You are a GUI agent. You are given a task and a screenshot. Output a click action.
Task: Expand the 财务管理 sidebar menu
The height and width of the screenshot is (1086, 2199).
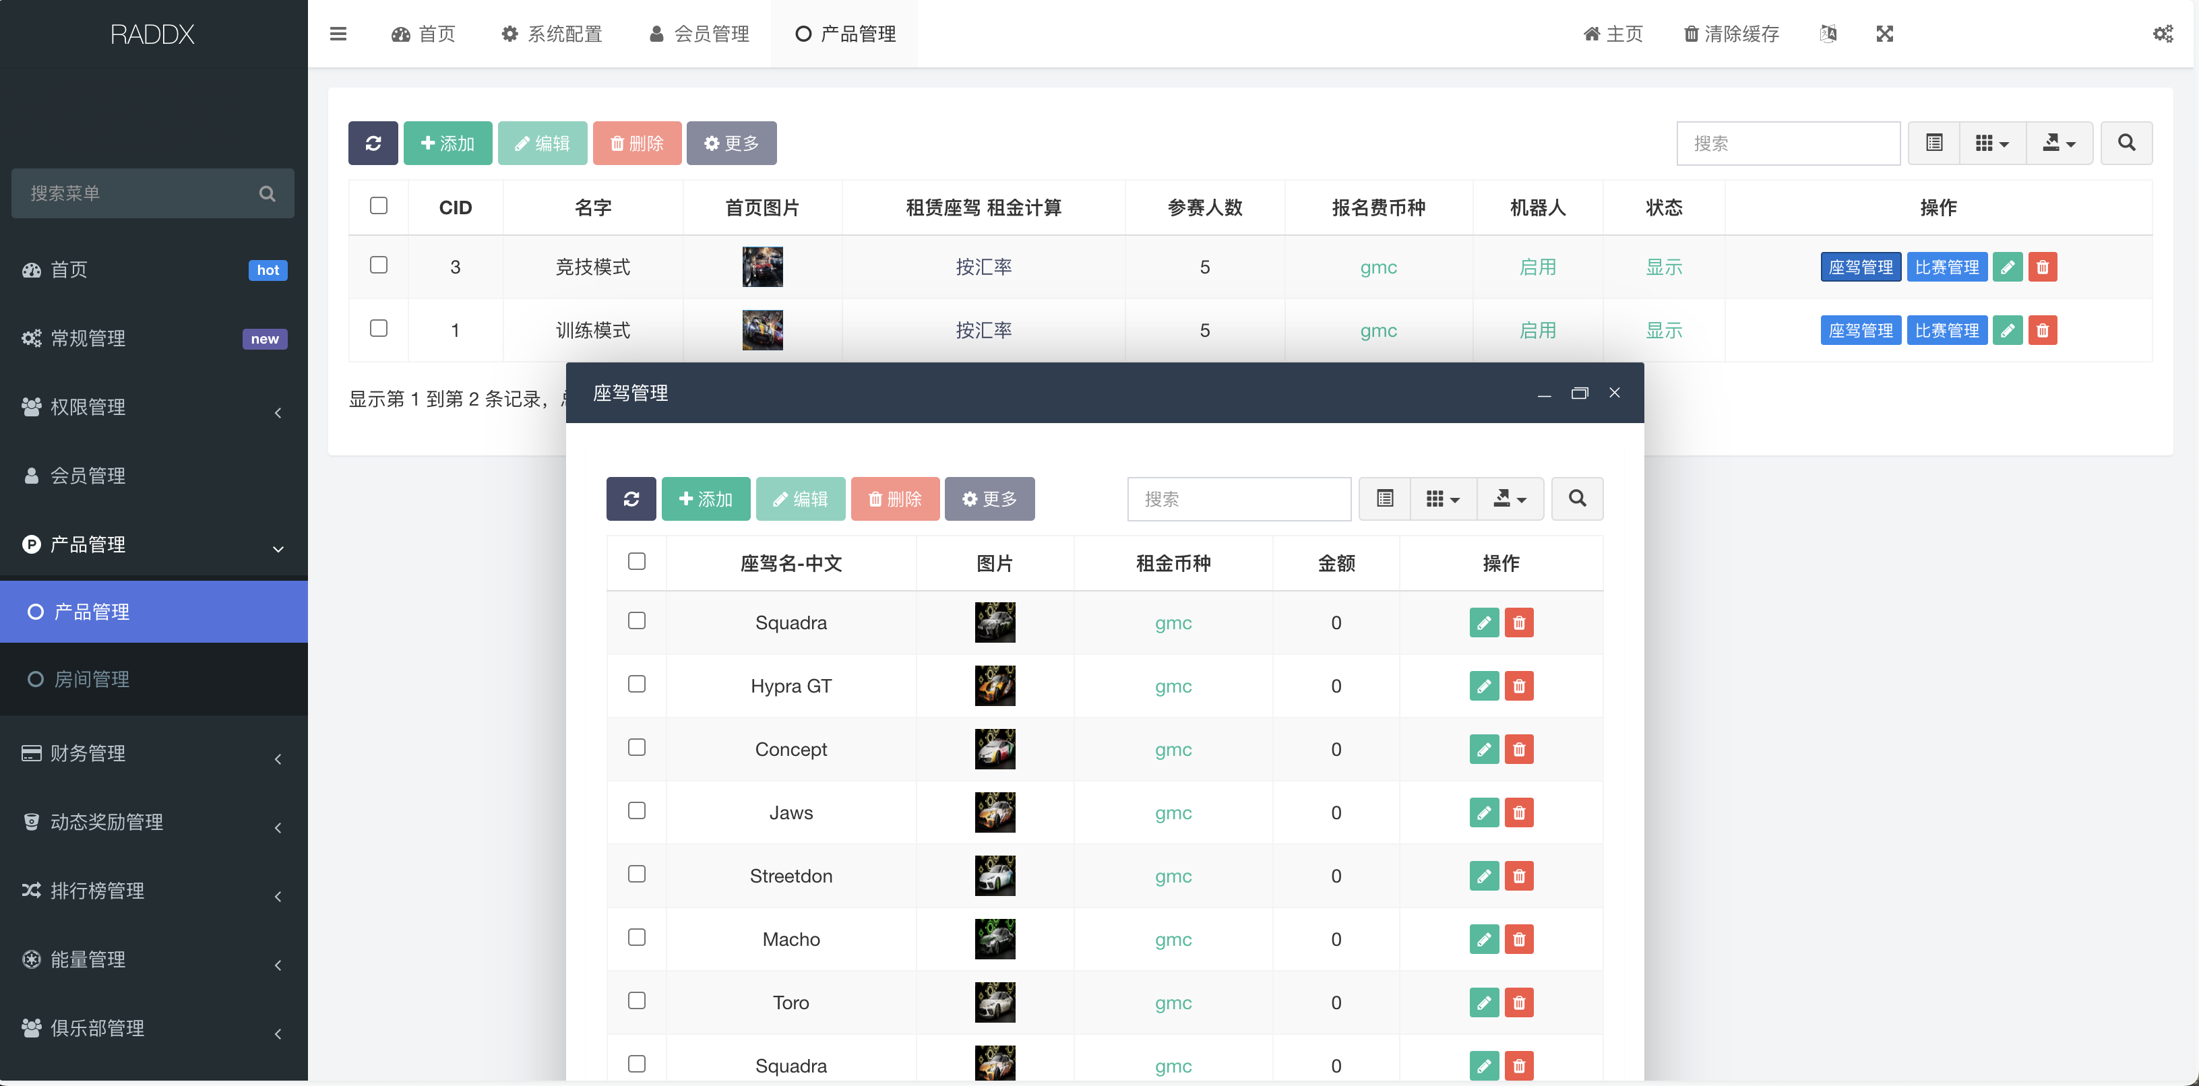point(153,753)
